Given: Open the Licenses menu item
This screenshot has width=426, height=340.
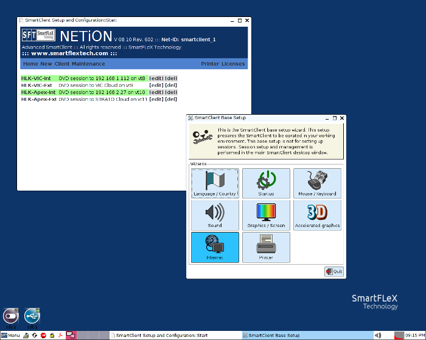Looking at the screenshot, I should coord(233,64).
